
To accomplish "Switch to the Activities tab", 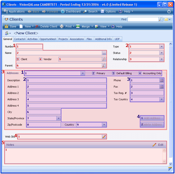I will [32, 39].
